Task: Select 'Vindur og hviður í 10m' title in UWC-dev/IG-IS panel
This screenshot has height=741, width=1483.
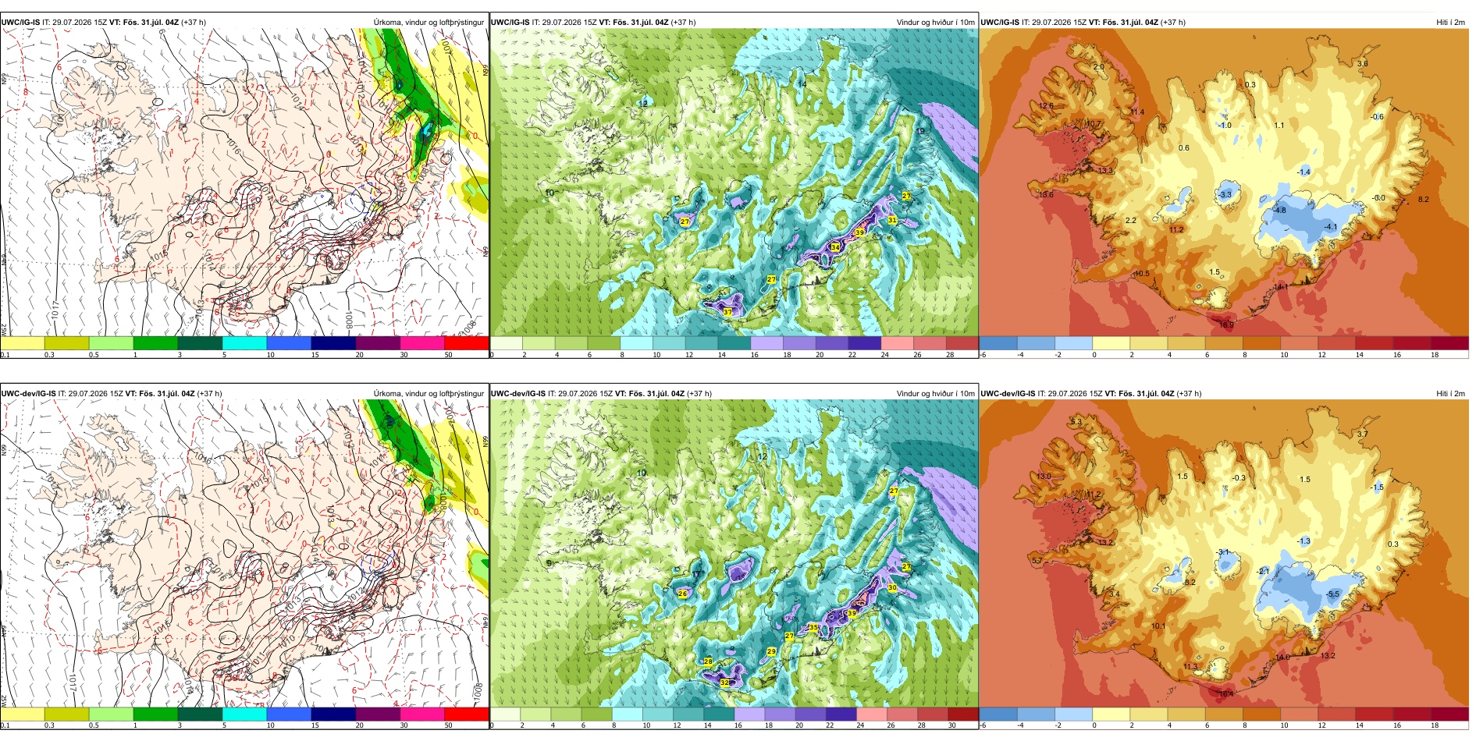Action: point(935,394)
